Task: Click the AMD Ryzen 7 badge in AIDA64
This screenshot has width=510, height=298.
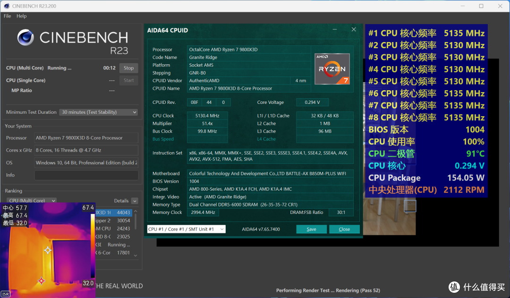Action: (x=332, y=69)
